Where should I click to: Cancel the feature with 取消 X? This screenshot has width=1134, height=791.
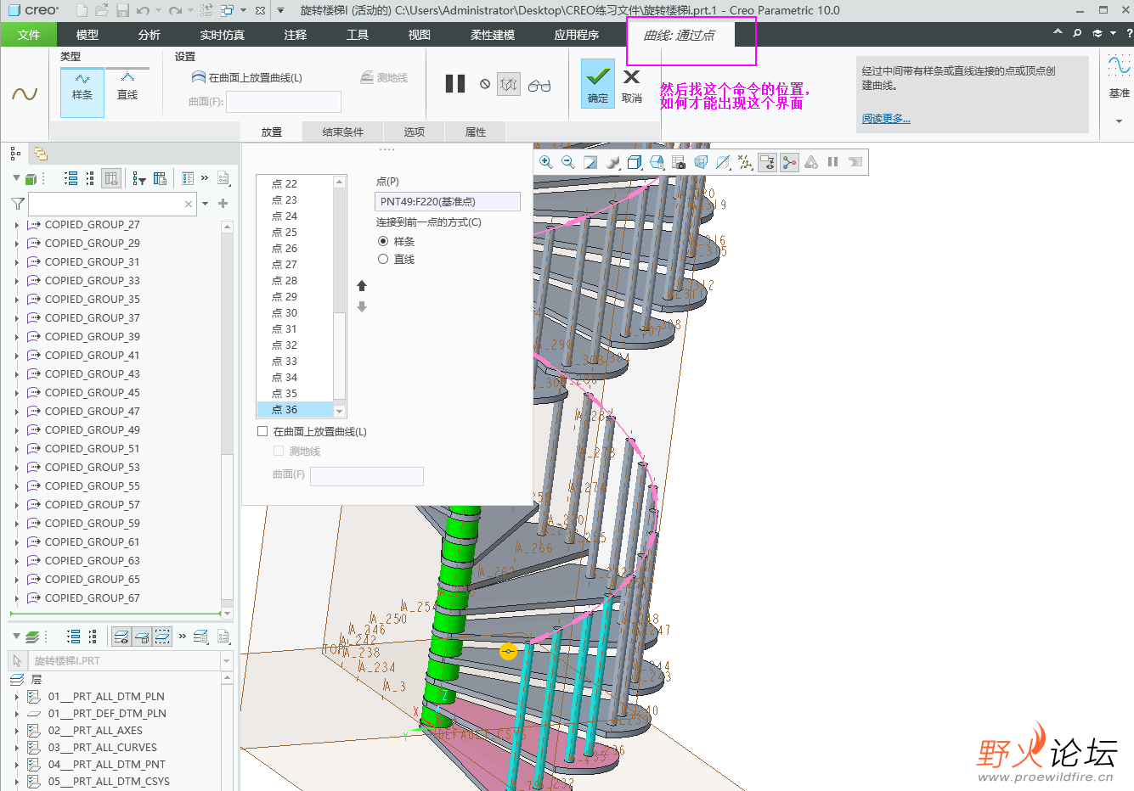click(x=631, y=85)
